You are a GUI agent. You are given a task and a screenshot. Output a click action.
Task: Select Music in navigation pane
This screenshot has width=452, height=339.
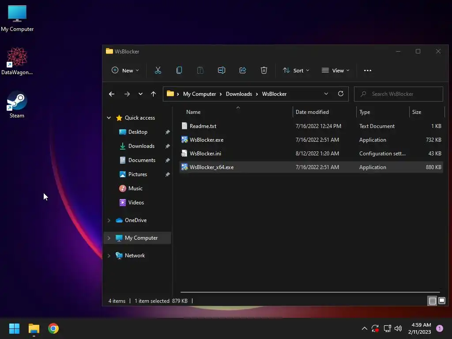pyautogui.click(x=135, y=188)
